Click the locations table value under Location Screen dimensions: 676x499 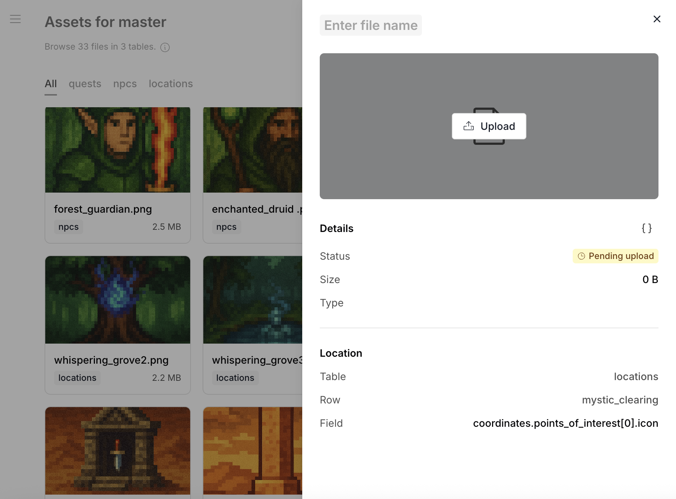[636, 376]
